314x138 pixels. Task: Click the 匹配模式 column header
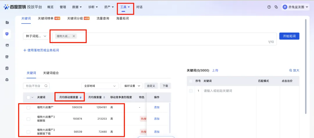point(263,81)
